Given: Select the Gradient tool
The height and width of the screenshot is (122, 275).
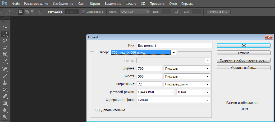Looking at the screenshot, I should click(5, 103).
